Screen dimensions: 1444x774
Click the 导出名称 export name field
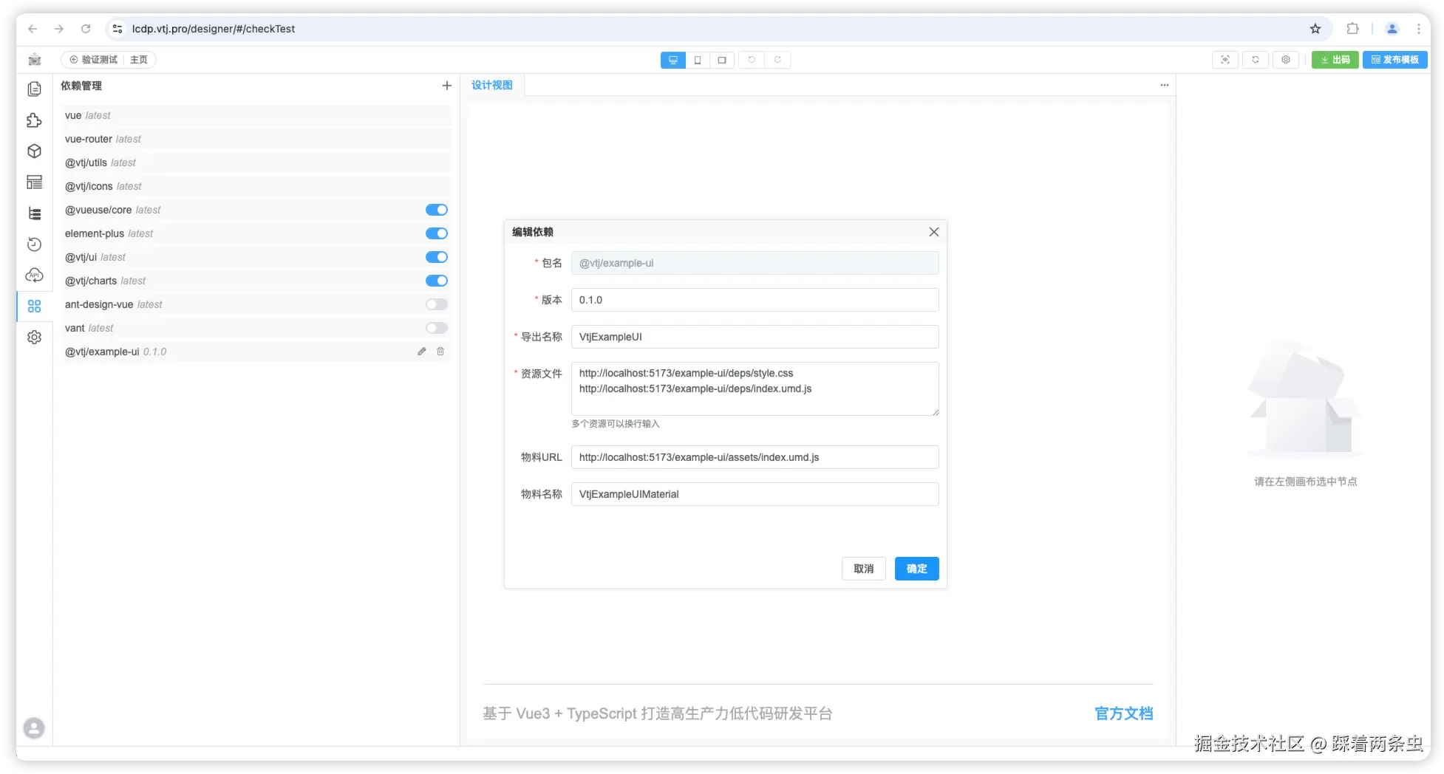click(755, 337)
